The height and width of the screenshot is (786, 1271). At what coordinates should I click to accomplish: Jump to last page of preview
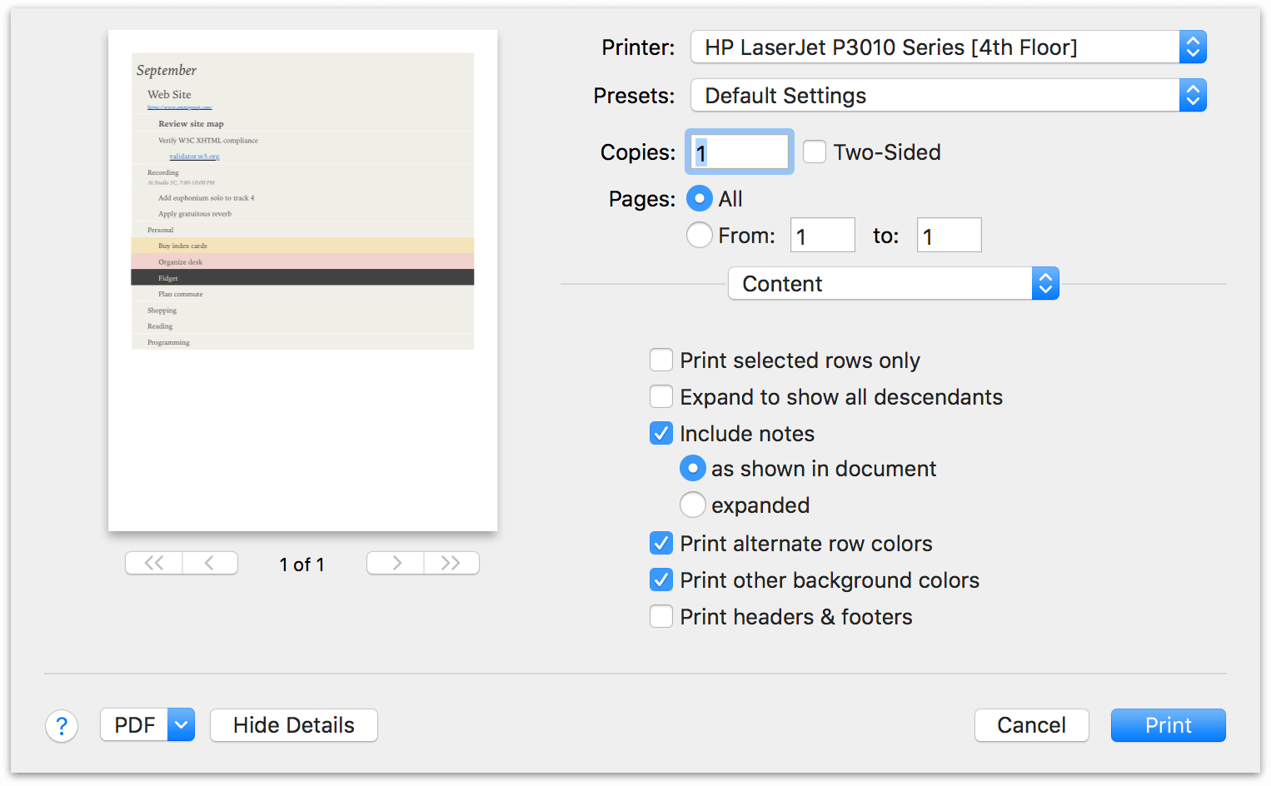(x=451, y=563)
